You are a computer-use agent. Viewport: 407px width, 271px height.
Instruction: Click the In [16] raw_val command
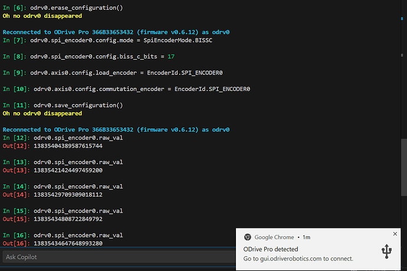coord(78,236)
